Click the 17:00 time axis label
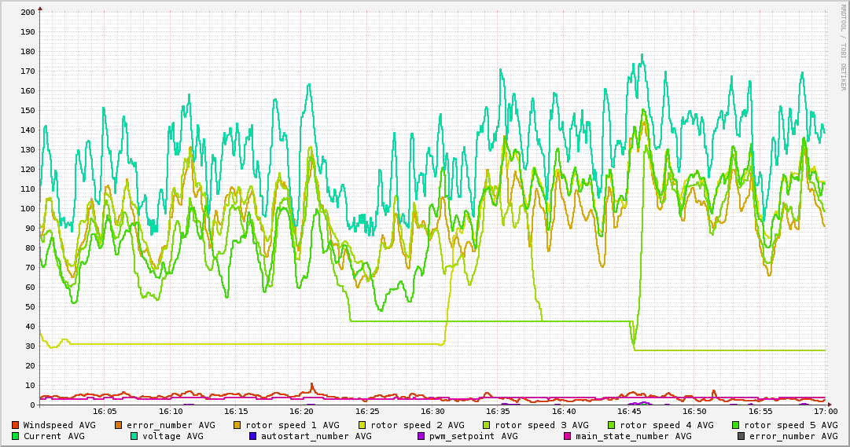This screenshot has width=850, height=447. pos(826,412)
